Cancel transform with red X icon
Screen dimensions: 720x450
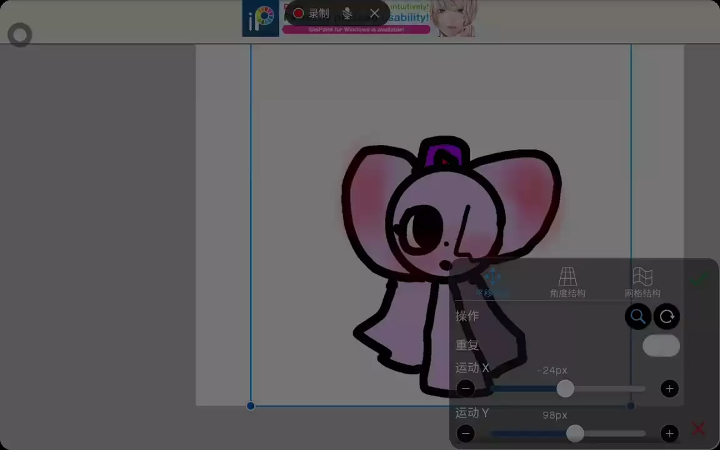point(699,429)
